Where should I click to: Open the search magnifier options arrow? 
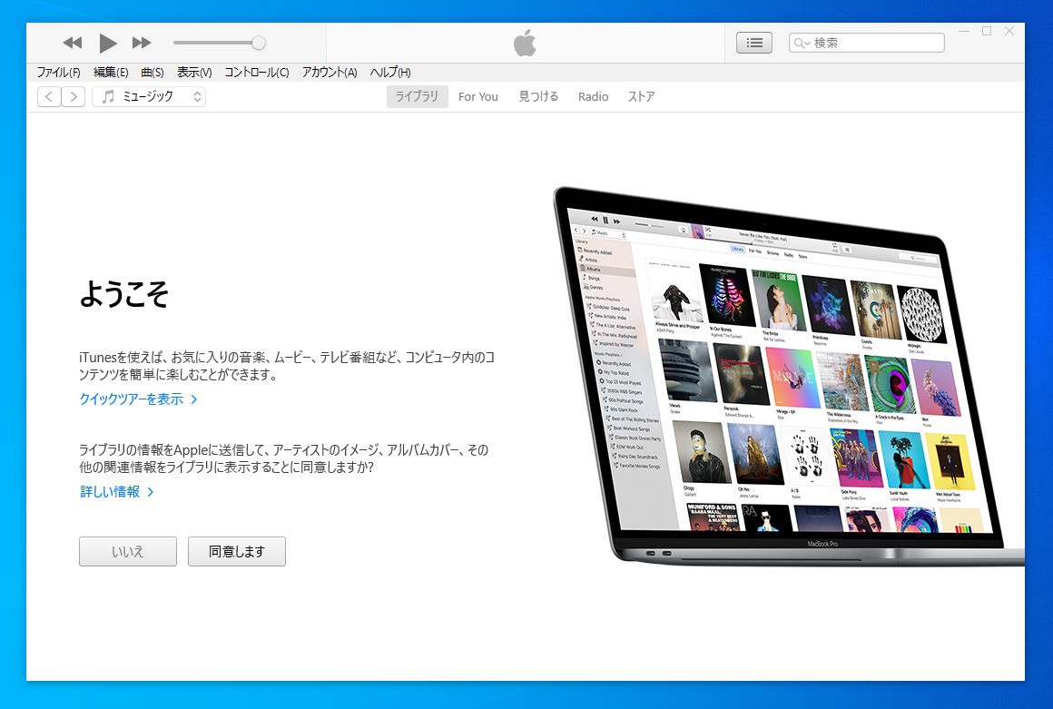pyautogui.click(x=802, y=43)
